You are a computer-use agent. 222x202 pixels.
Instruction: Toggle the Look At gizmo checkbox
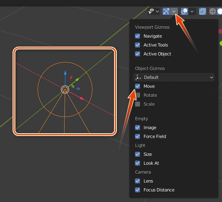pos(137,163)
